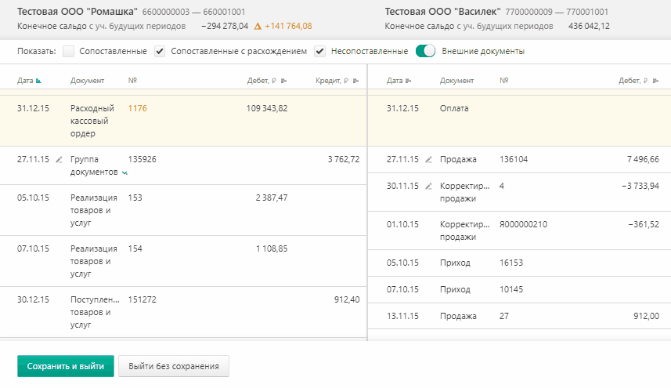Viewport: 671px width, 388px height.
Task: Click edit pencil on 27.11.15 Продажа row
Action: pyautogui.click(x=428, y=160)
